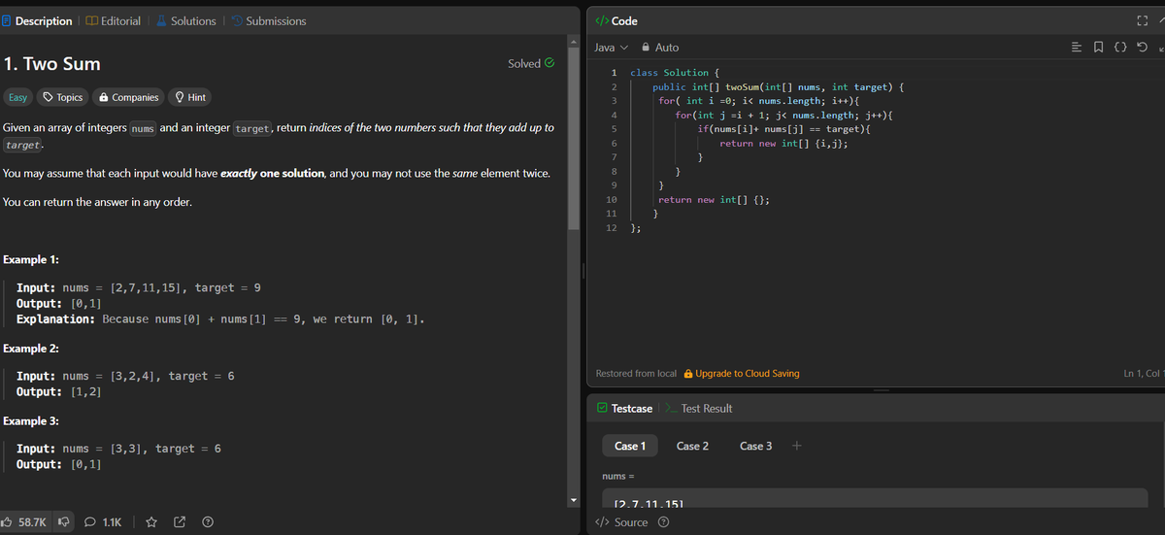Click the 'public int[] twoSum' method signature line
Viewport: 1165px width, 535px height.
780,86
